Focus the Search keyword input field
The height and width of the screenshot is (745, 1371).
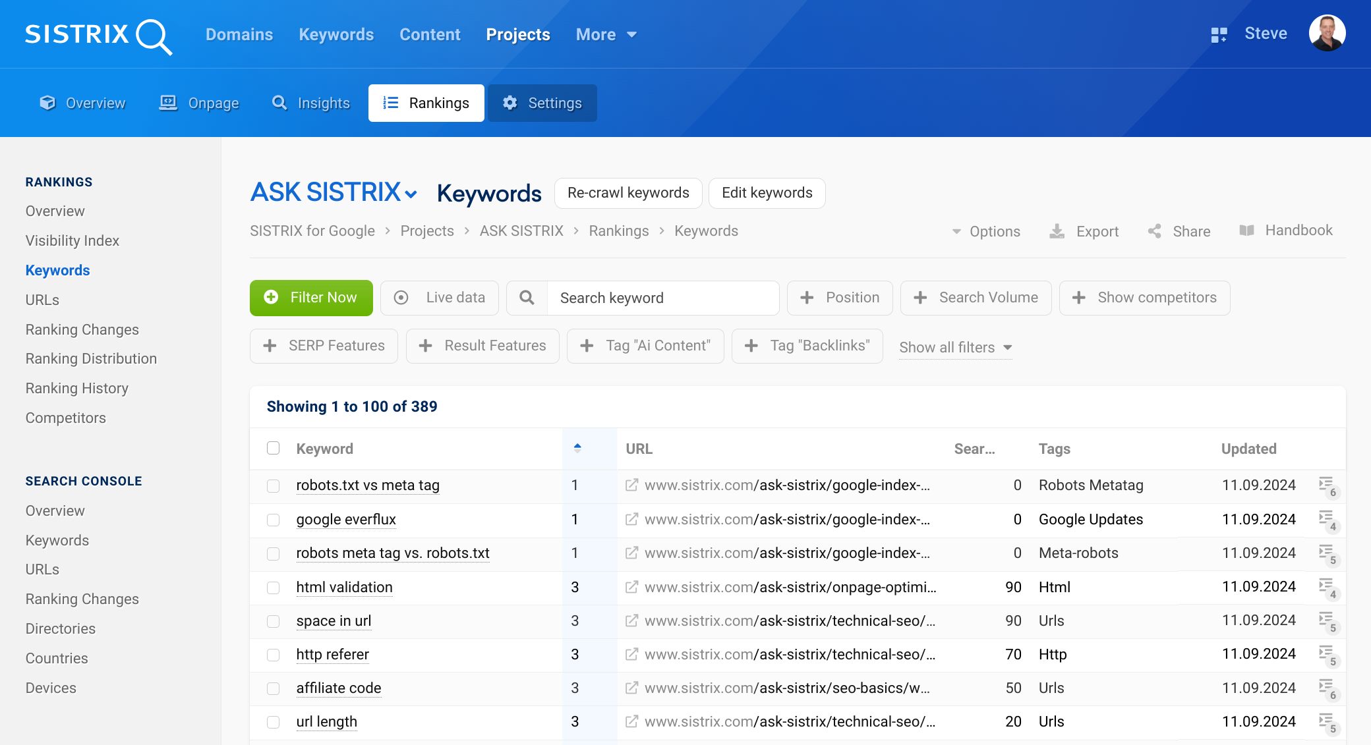click(x=663, y=298)
